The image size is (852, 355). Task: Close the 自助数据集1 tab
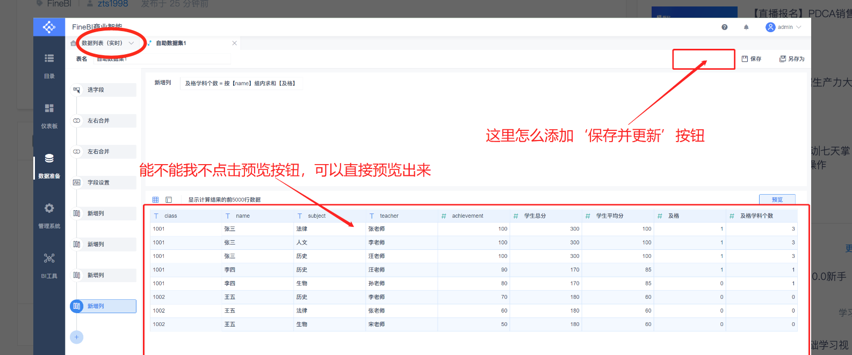(x=234, y=43)
